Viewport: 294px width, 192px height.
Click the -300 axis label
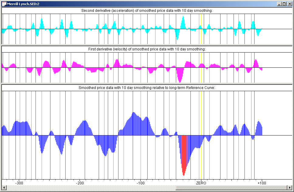click(19, 183)
